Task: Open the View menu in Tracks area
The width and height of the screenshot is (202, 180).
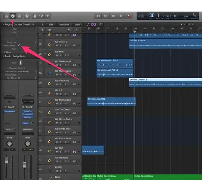Action: pyautogui.click(x=78, y=24)
